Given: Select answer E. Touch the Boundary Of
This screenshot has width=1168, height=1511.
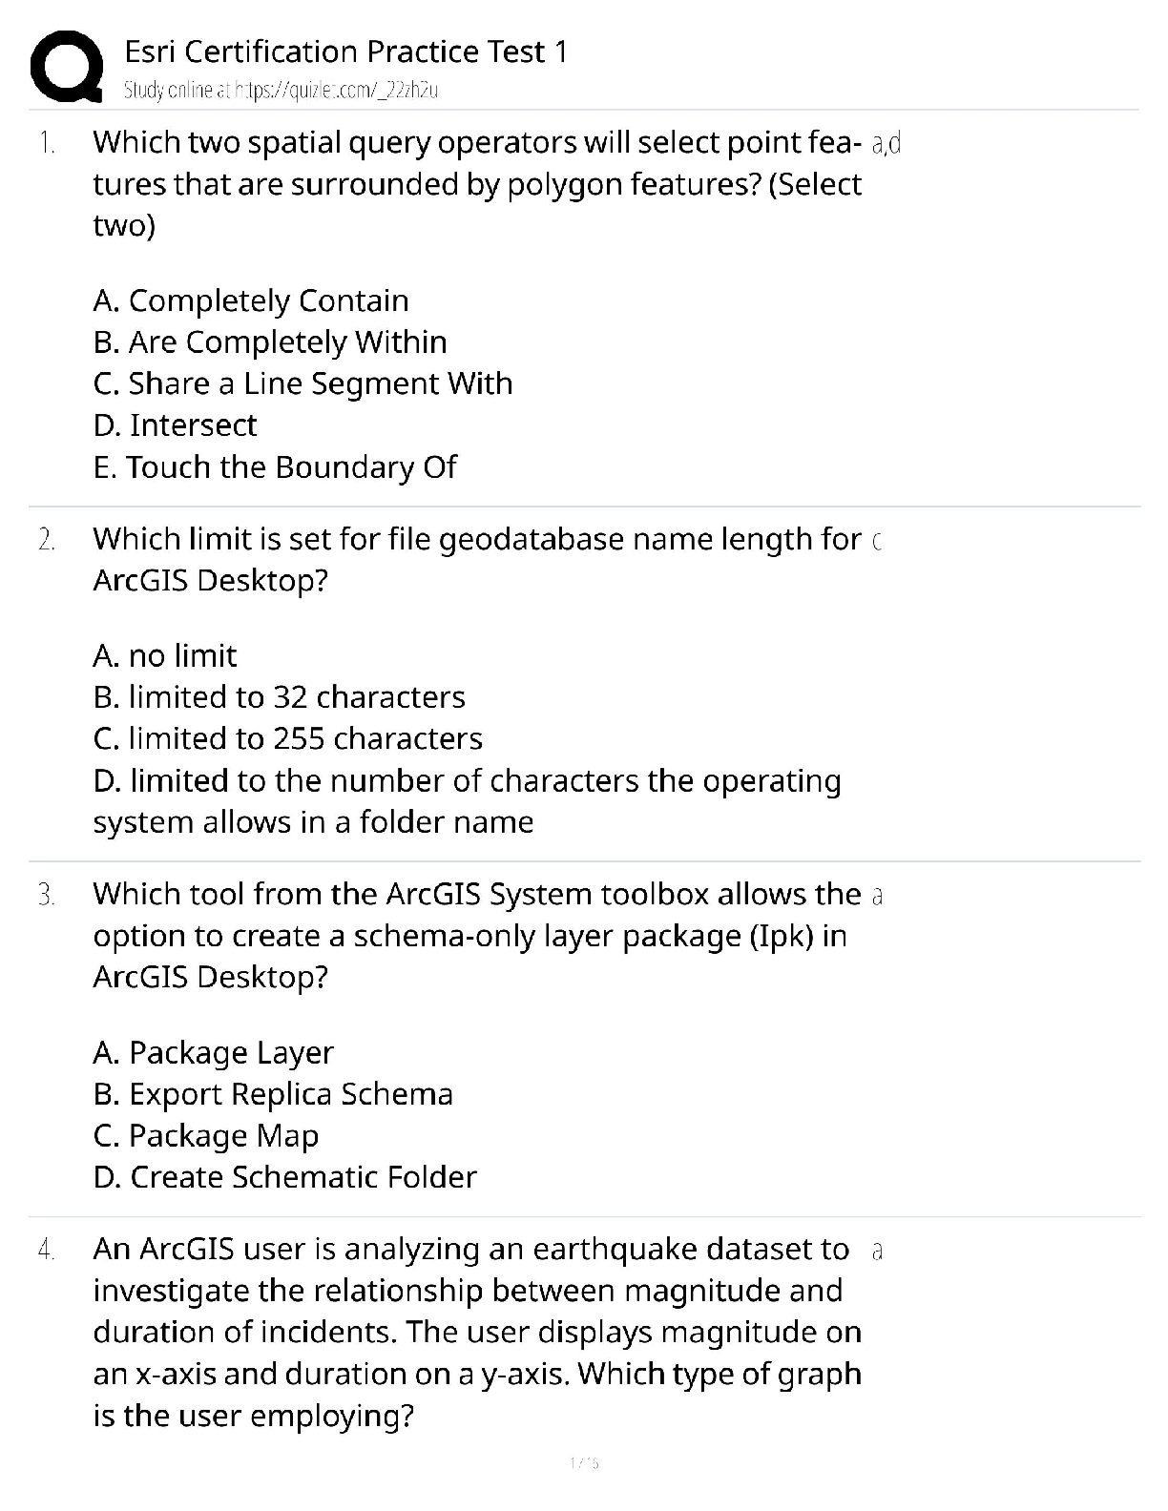Looking at the screenshot, I should coord(275,467).
